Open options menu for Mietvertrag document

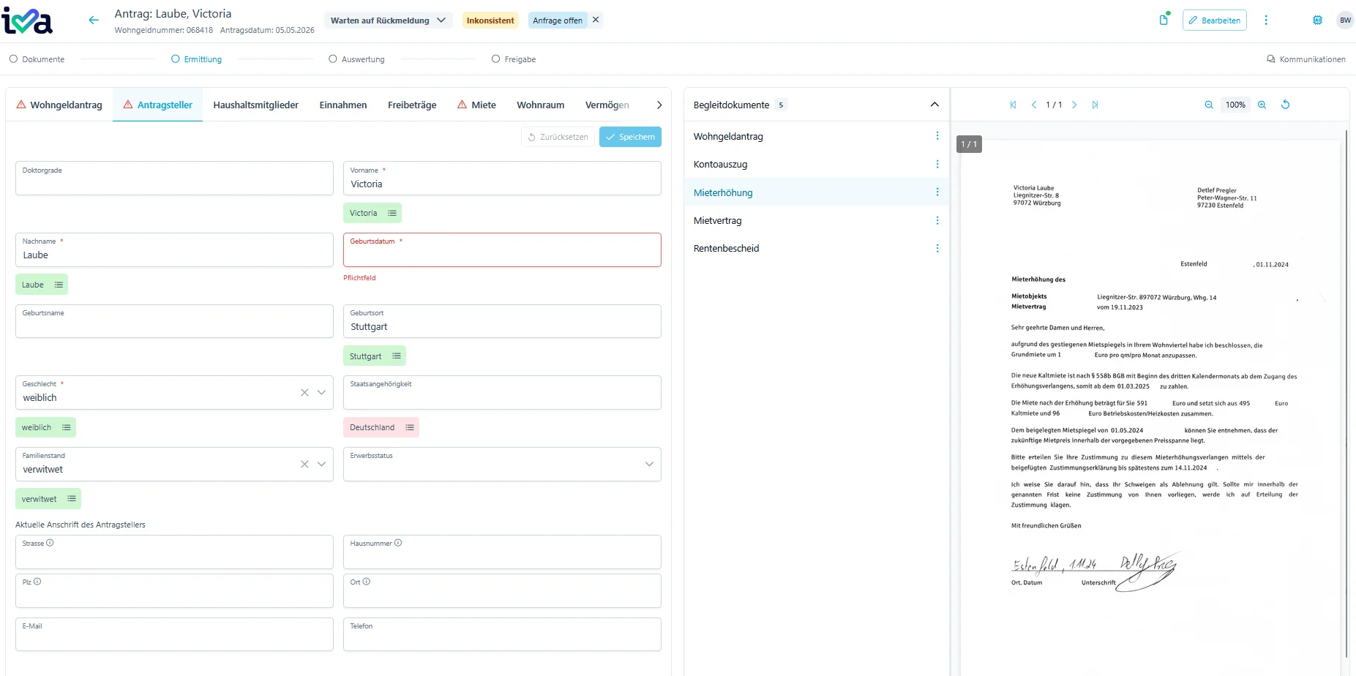[937, 220]
